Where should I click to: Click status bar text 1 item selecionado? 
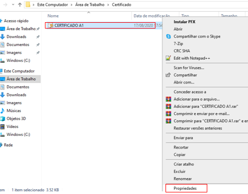pyautogui.click(x=28, y=190)
